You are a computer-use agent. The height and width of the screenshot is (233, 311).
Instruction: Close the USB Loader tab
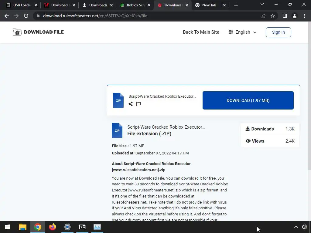(x=36, y=5)
